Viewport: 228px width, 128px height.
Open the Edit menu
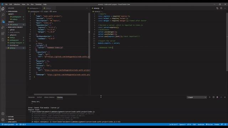[11, 4]
